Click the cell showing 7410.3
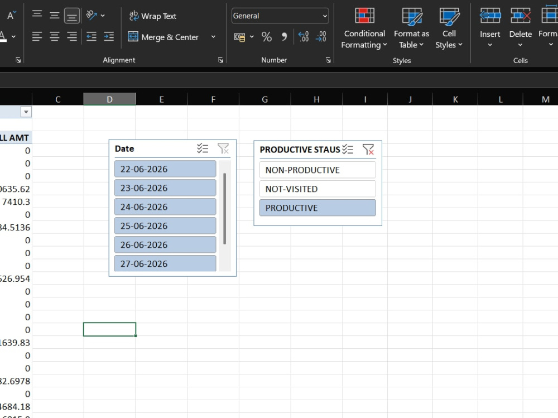The height and width of the screenshot is (418, 558). tap(16, 201)
